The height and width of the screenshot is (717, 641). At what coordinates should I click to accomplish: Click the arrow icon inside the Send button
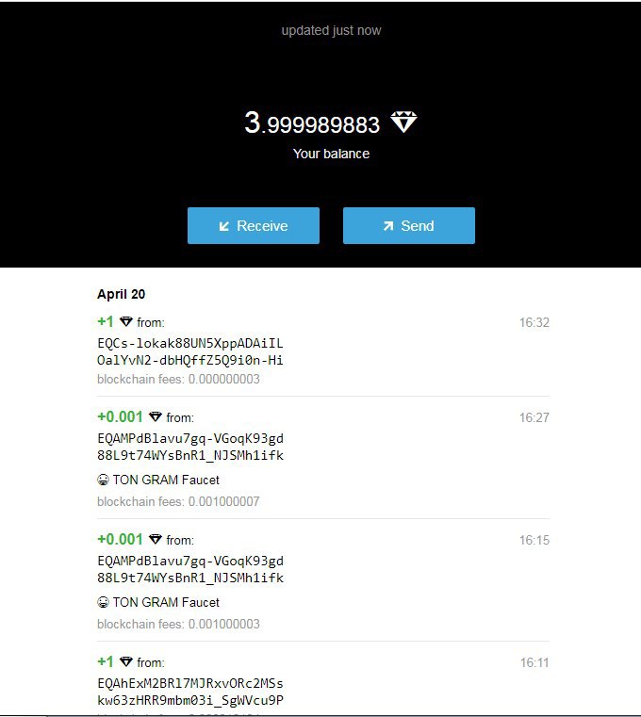(388, 226)
